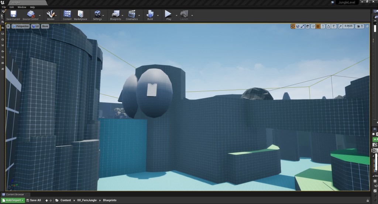Open the Window menu
This screenshot has height=204, width=378.
tap(22, 7)
